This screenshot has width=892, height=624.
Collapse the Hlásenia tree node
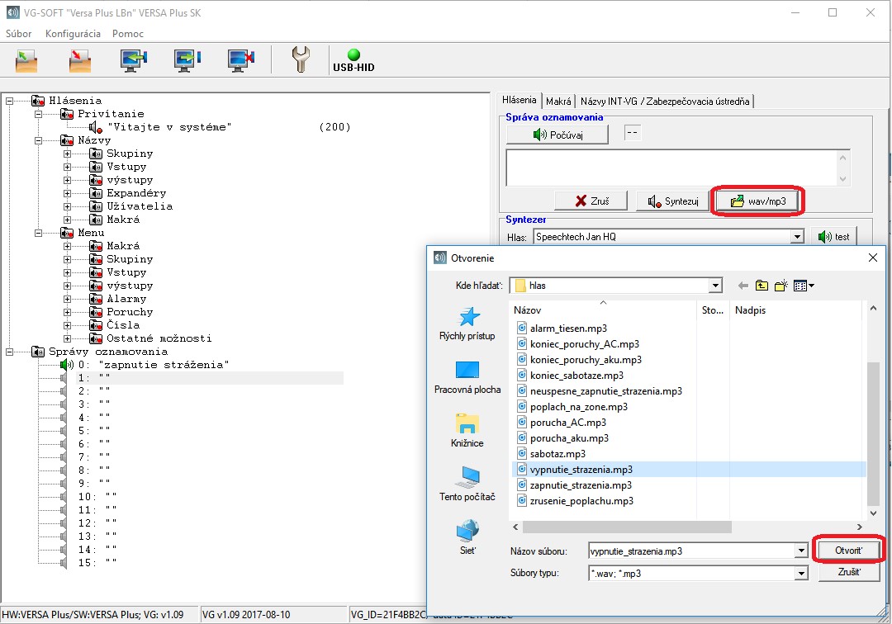(x=10, y=101)
